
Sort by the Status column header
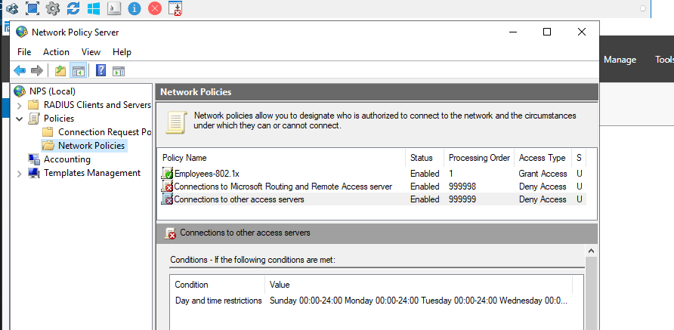[x=424, y=158]
